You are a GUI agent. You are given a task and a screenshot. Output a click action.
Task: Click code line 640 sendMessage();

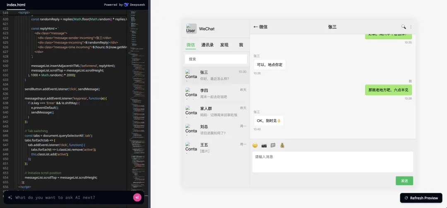43,112
